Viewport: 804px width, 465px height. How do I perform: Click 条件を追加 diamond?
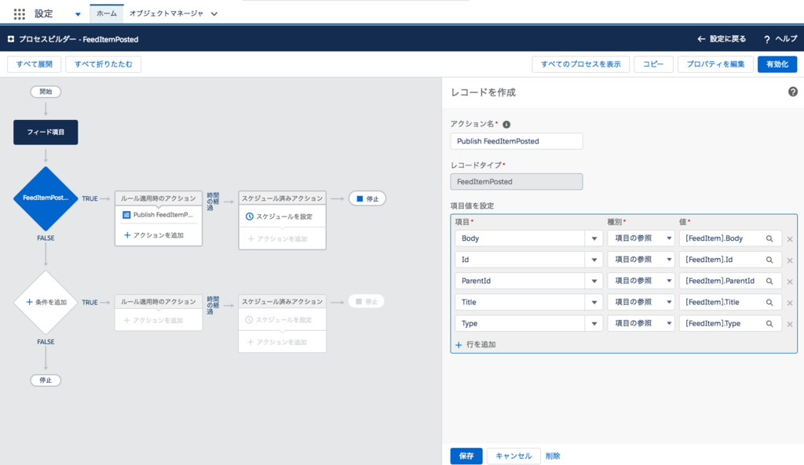click(46, 302)
